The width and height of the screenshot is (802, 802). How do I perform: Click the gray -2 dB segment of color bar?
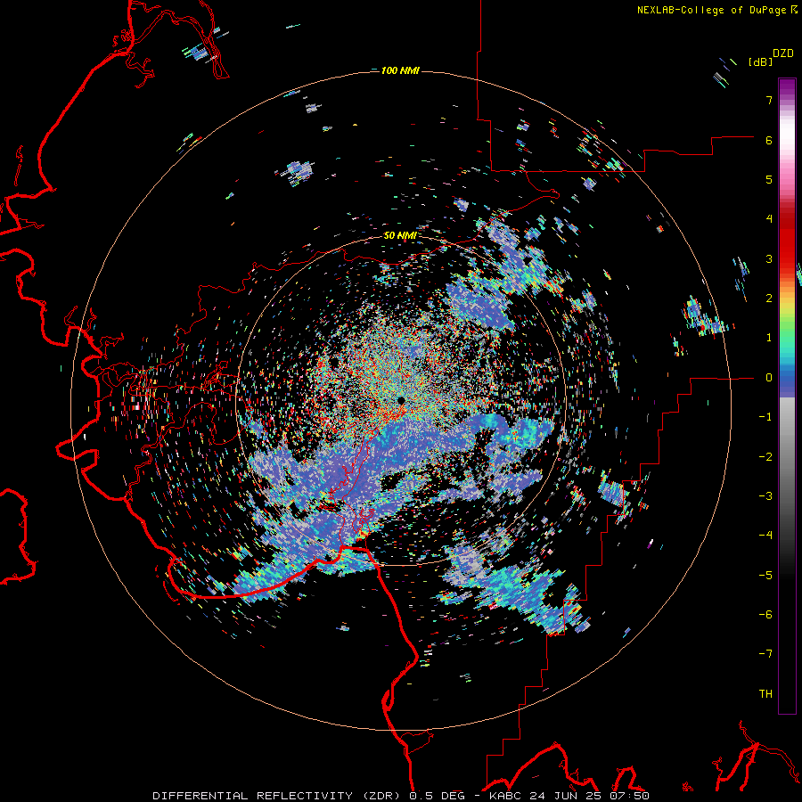tap(787, 457)
